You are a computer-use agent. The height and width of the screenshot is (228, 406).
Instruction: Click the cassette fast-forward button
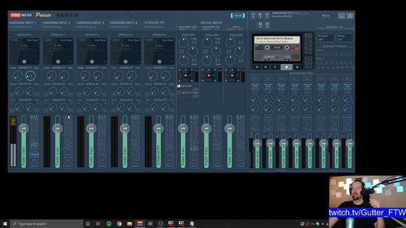point(266,67)
